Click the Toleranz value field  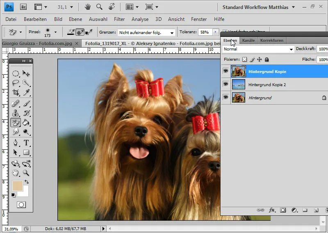(205, 32)
